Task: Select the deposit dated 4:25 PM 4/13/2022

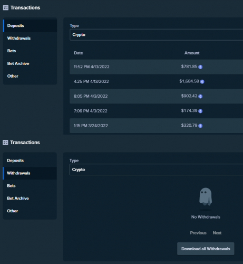Action: click(x=157, y=81)
